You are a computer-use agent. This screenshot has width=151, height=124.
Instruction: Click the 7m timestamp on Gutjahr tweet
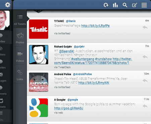click(x=147, y=46)
